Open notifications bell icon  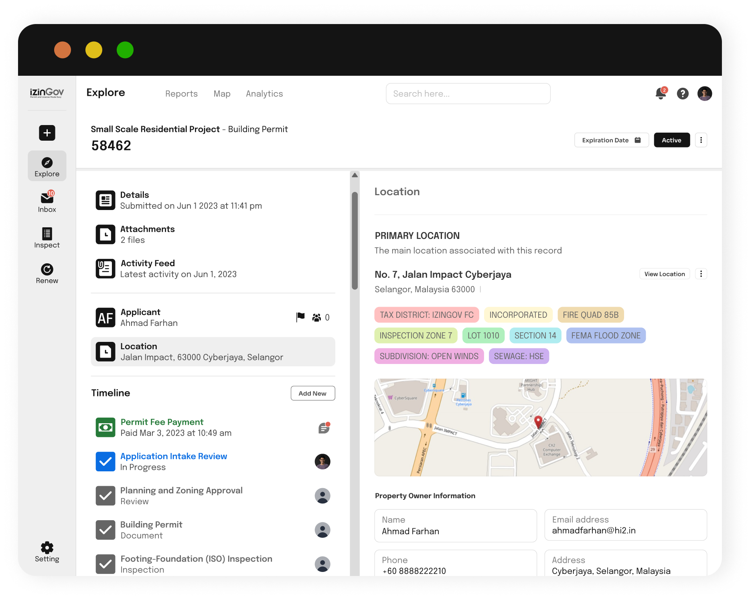pyautogui.click(x=661, y=93)
